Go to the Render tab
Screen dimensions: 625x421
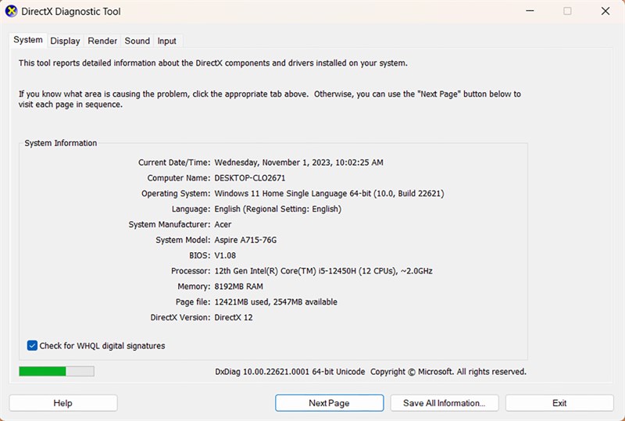[102, 41]
